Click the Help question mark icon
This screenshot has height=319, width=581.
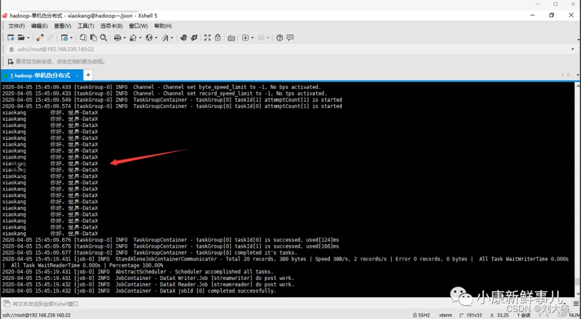[280, 37]
